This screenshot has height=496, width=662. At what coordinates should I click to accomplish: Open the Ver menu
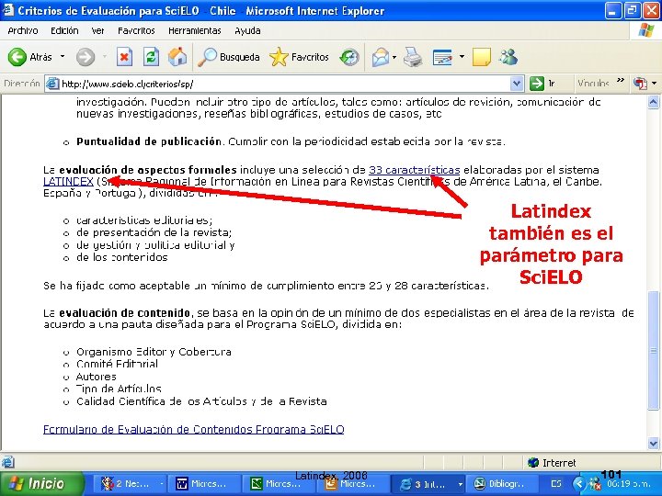[98, 31]
